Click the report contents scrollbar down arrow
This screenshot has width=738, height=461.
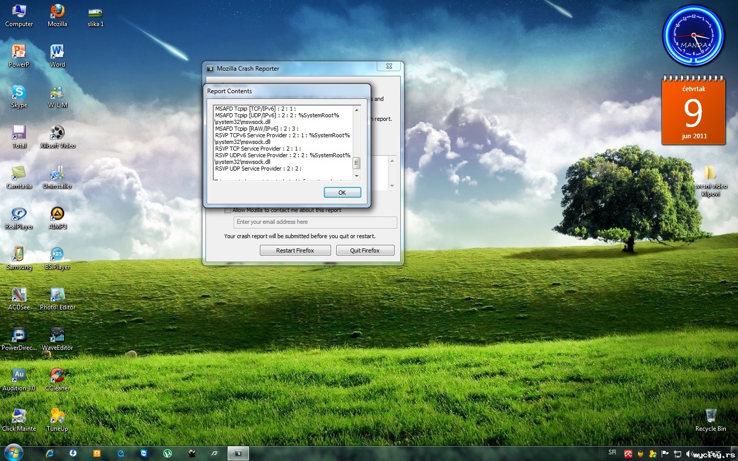tap(357, 176)
